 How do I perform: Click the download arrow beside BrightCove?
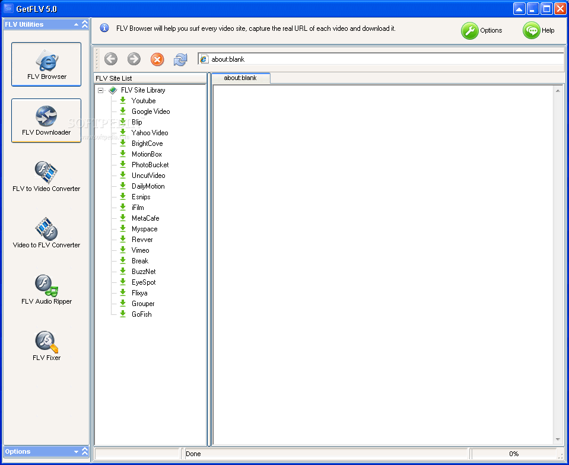[x=123, y=143]
